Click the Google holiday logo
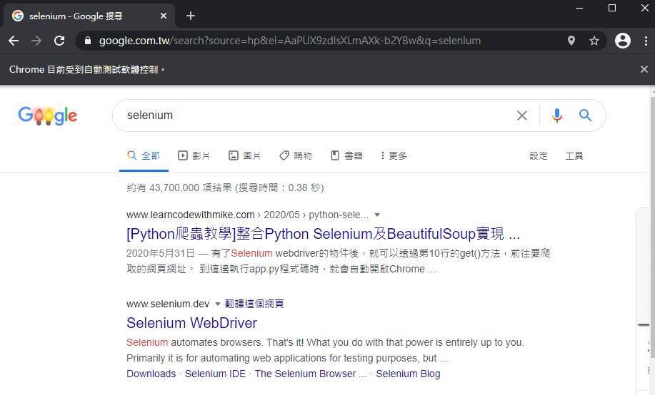655x395 pixels. tap(48, 116)
